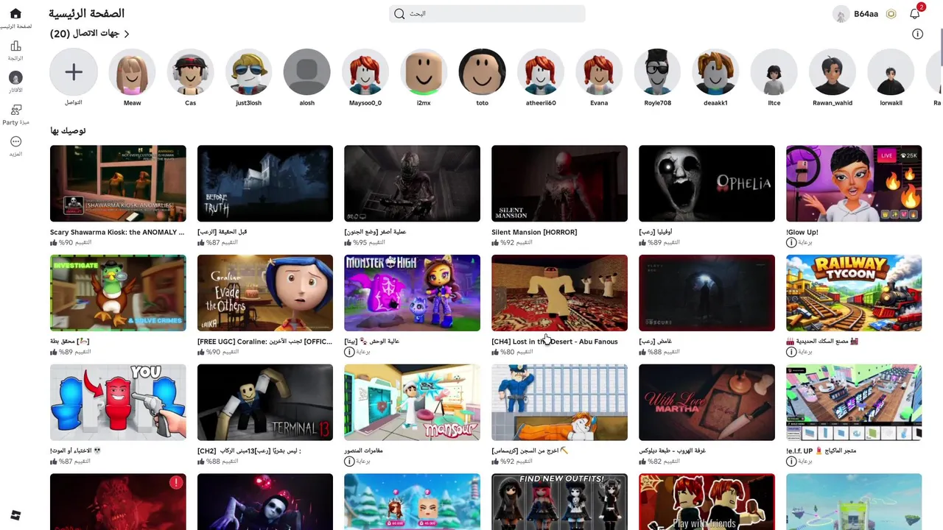Open friend Meaw's avatar

tap(132, 71)
